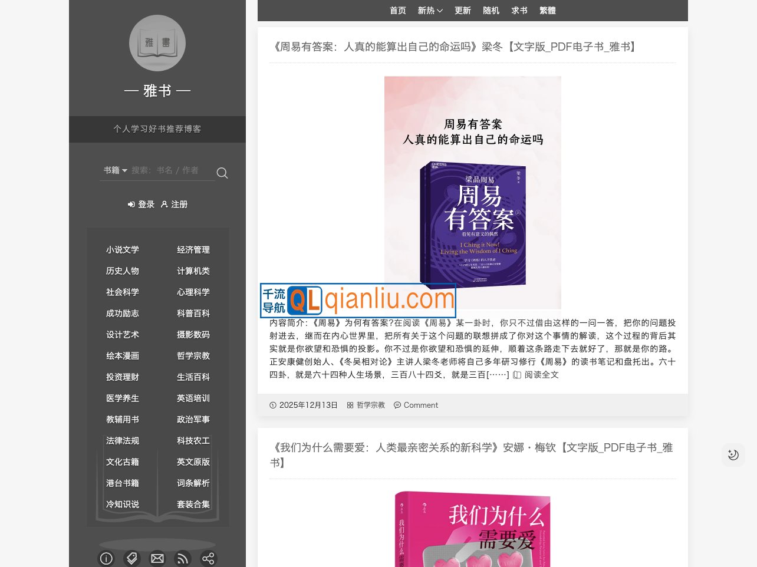Expand the 书籍 search type dropdown
Image resolution: width=757 pixels, height=567 pixels.
[x=116, y=170]
